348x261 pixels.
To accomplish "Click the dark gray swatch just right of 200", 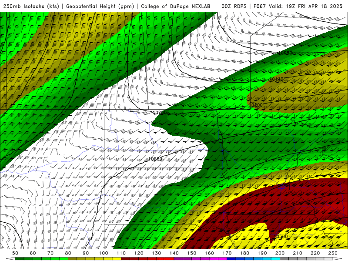I will 284,258.
